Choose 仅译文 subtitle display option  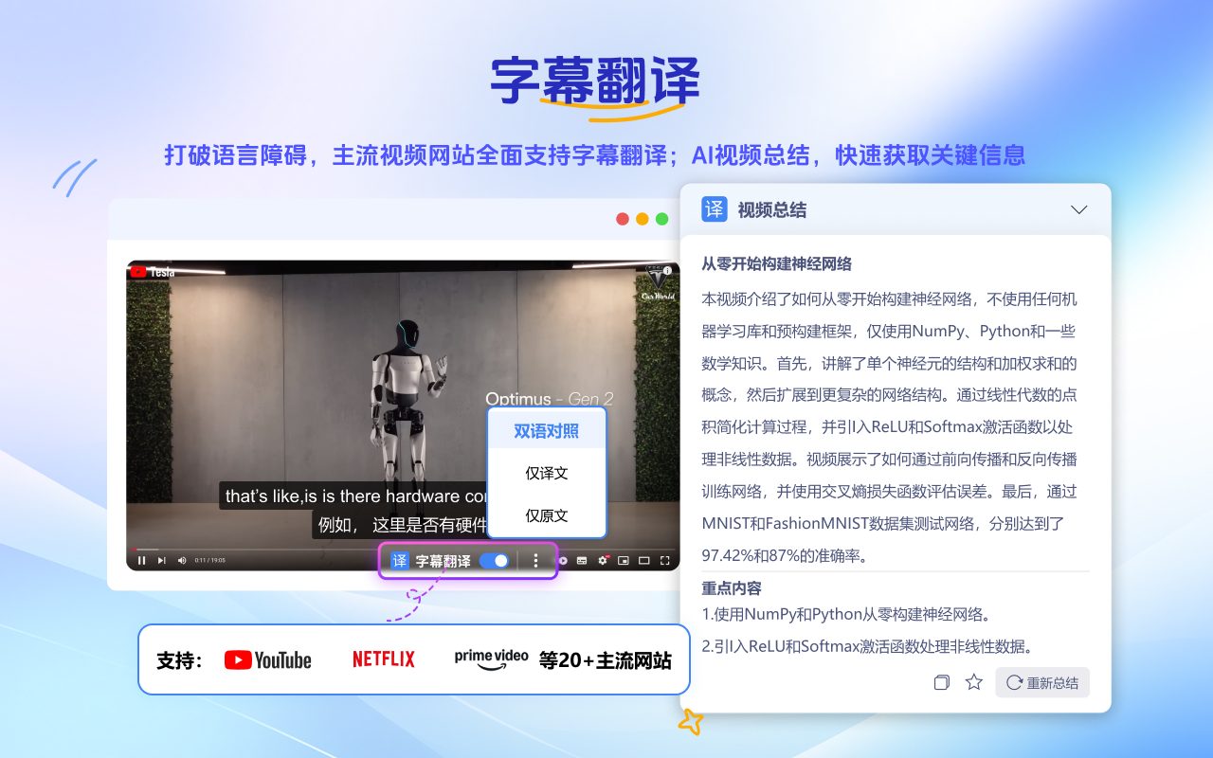[x=547, y=473]
